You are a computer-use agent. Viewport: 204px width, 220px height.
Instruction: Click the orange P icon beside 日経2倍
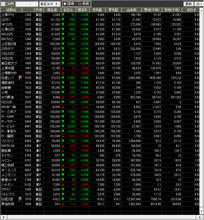point(20,199)
